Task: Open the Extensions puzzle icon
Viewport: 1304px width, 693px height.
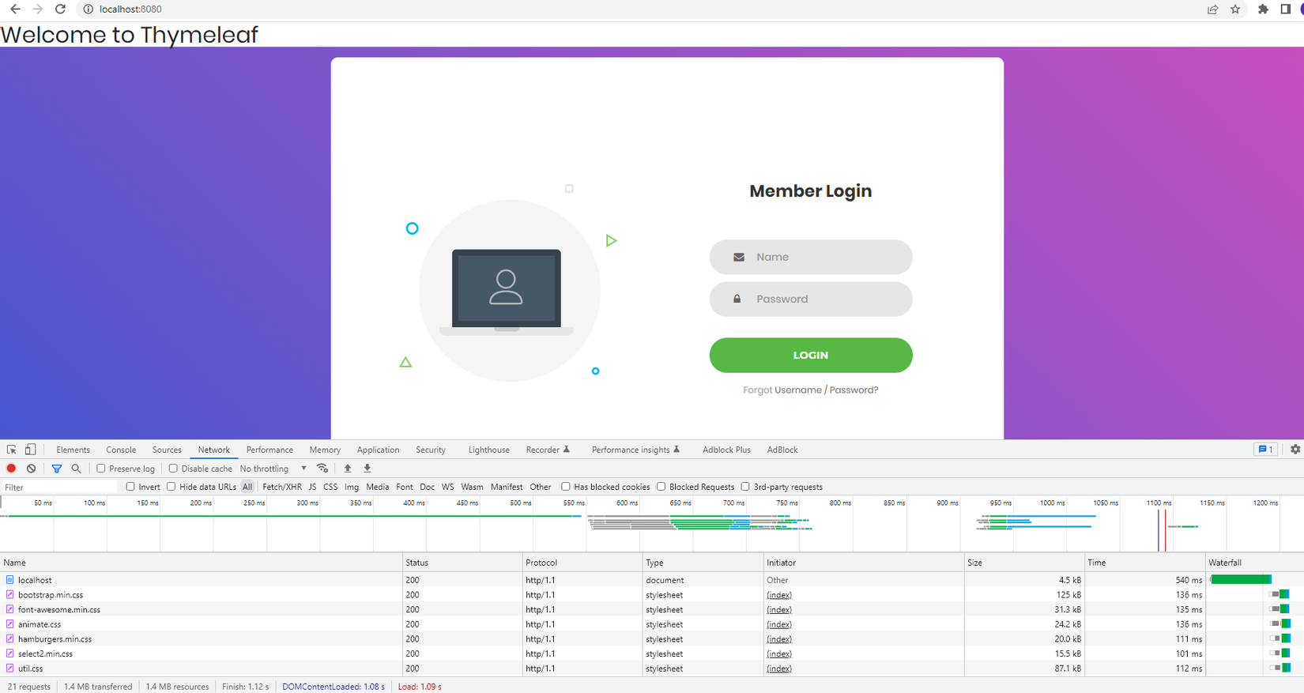Action: pos(1263,9)
